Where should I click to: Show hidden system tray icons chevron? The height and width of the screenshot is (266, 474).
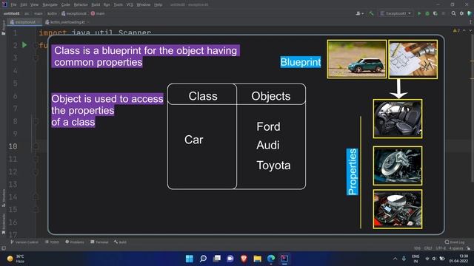pos(395,259)
